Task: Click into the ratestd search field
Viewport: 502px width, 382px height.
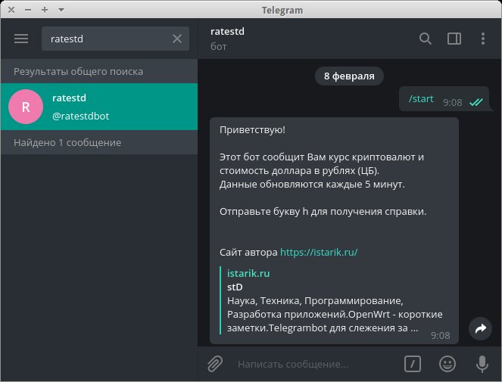Action: pos(106,39)
